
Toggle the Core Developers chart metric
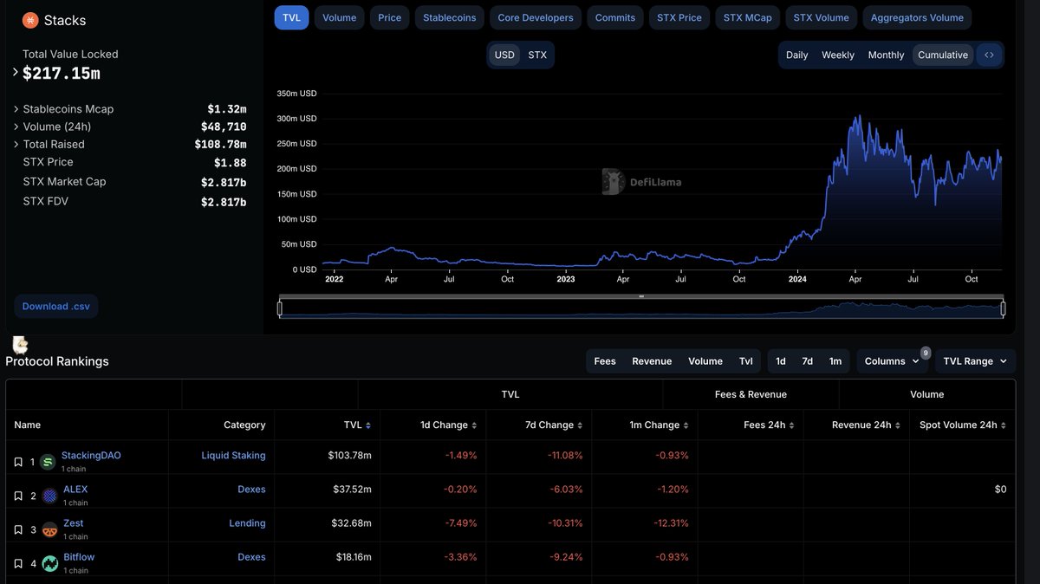(x=536, y=17)
